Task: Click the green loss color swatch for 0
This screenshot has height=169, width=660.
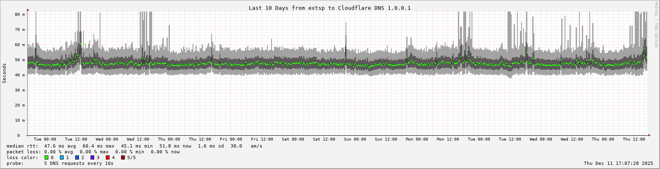Action: coord(46,157)
